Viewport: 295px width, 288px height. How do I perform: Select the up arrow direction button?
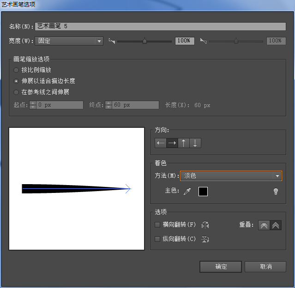[184, 143]
